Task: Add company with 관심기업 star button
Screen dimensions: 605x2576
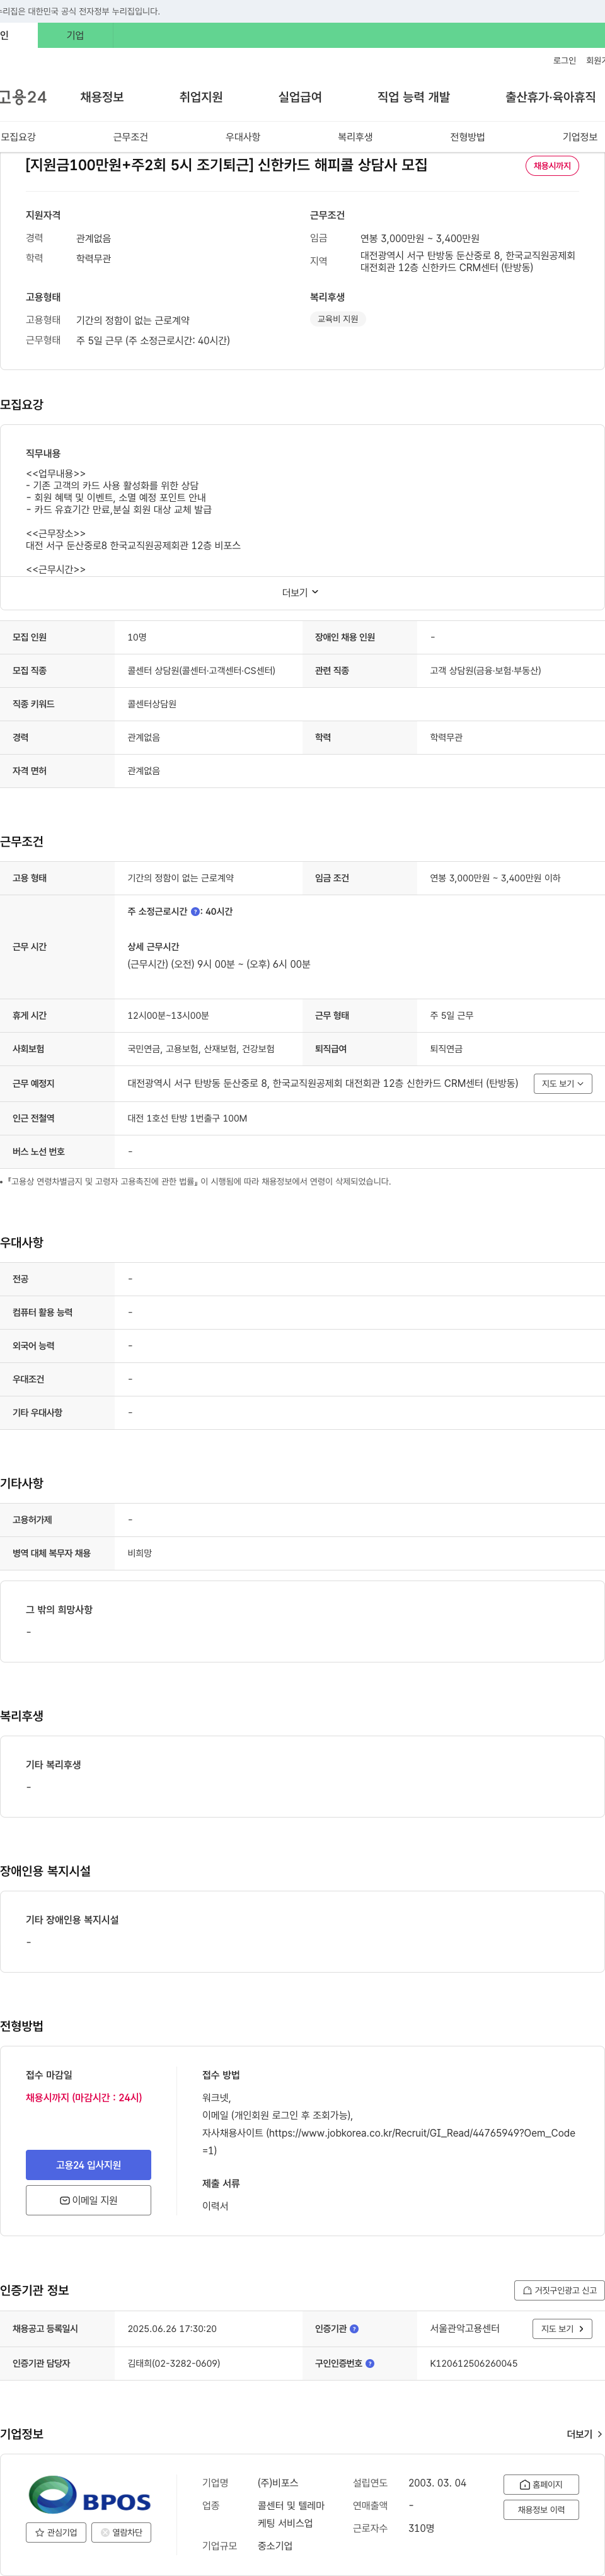Action: pos(56,2533)
